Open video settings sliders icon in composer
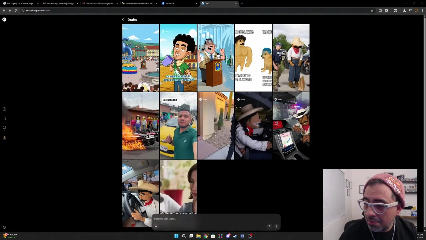The image size is (426, 240). point(269,226)
